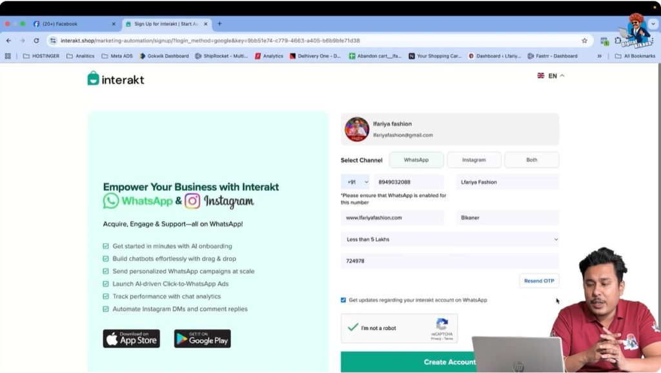Click the Facebook icon on the Facebook tab
The width and height of the screenshot is (661, 373).
(37, 23)
